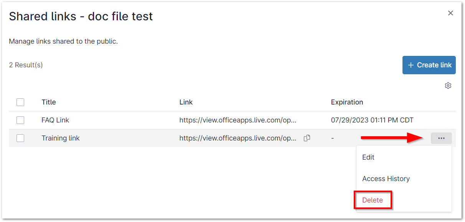Click the Create link button

click(x=429, y=65)
